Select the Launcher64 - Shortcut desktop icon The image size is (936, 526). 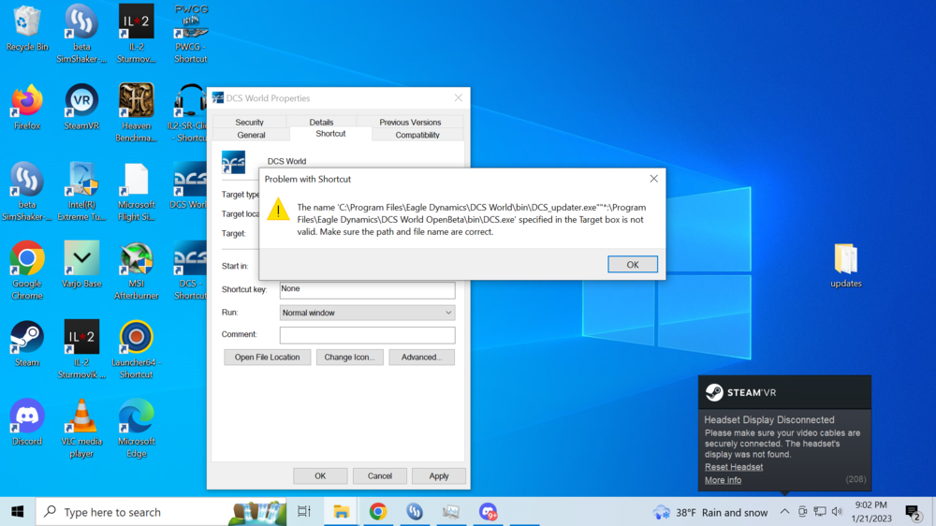pos(136,349)
